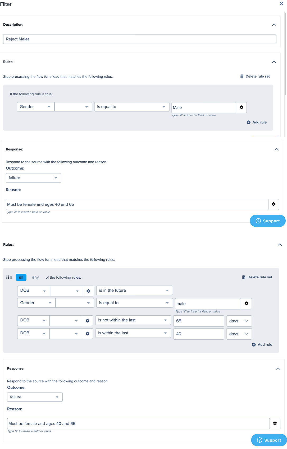Screen dimensions: 287x449
Task: Open the first Outcome 'failure' dropdown
Action: (34, 178)
